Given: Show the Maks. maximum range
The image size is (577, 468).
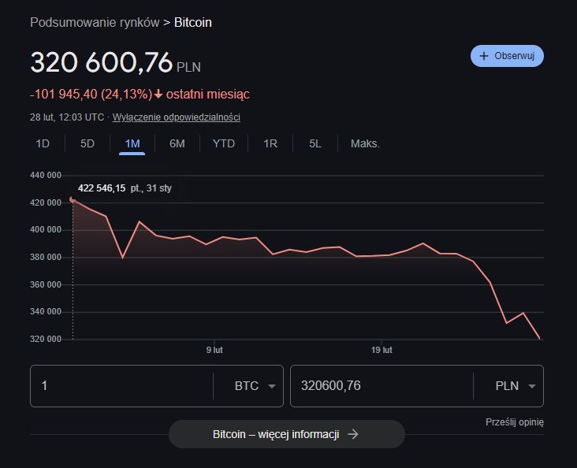Looking at the screenshot, I should point(365,143).
